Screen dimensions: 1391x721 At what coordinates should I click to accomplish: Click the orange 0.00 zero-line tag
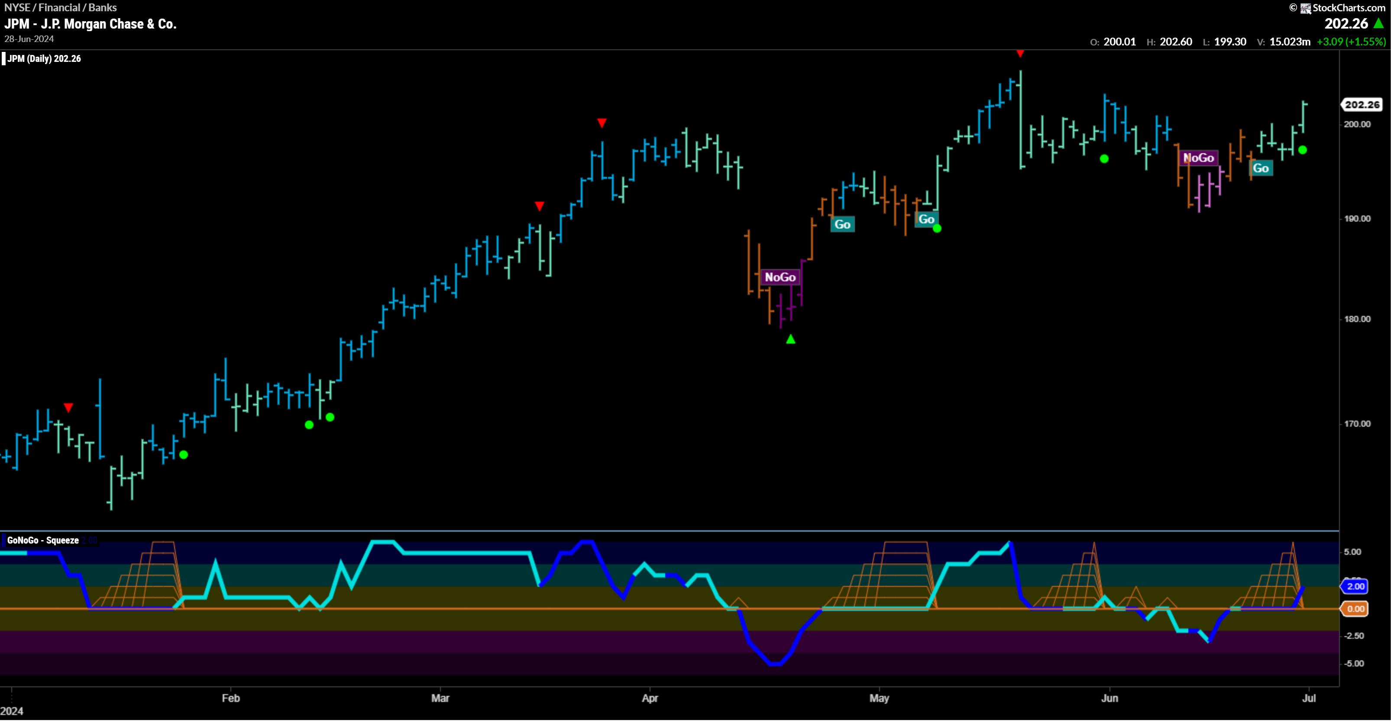click(1355, 609)
